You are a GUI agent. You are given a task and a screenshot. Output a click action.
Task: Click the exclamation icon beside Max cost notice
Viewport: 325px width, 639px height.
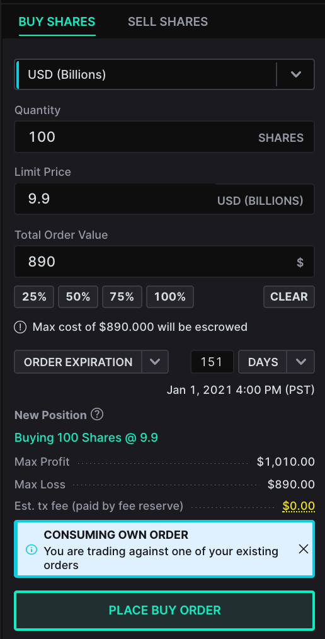tap(20, 327)
